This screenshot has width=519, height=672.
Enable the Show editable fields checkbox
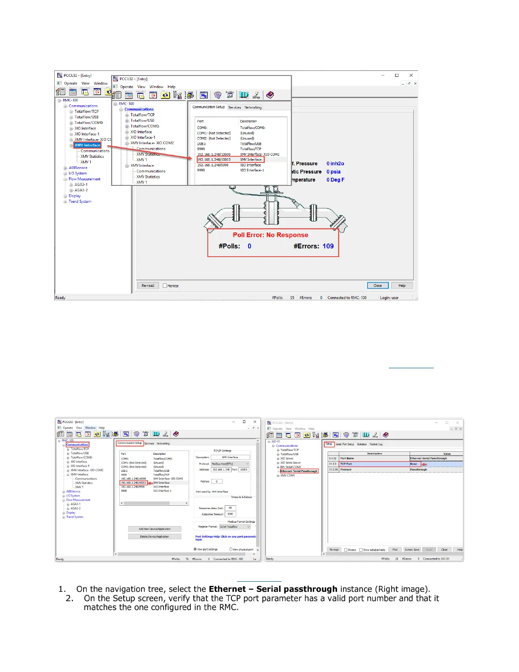pos(361,550)
